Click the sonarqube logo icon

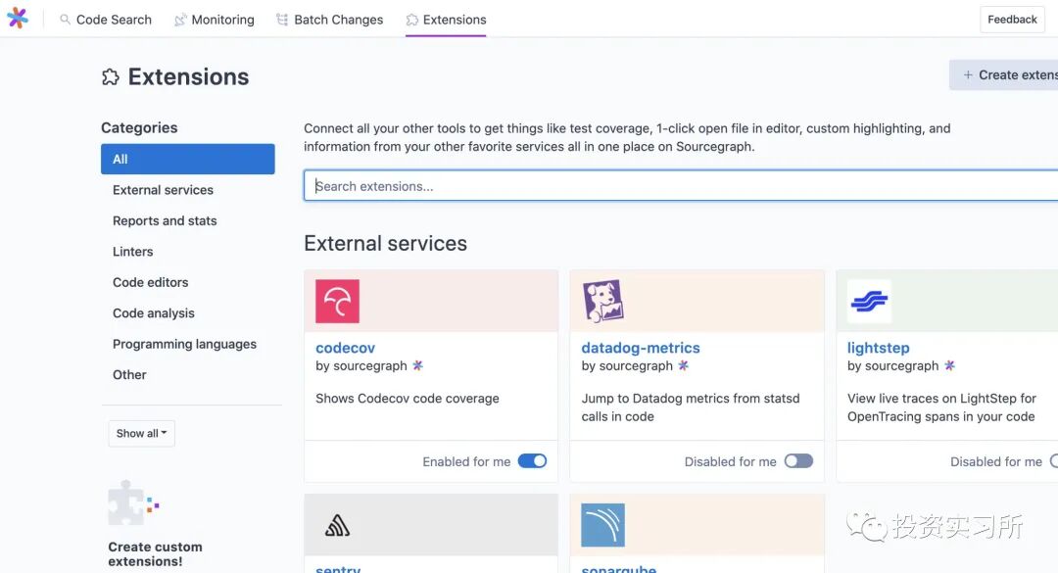coord(603,525)
